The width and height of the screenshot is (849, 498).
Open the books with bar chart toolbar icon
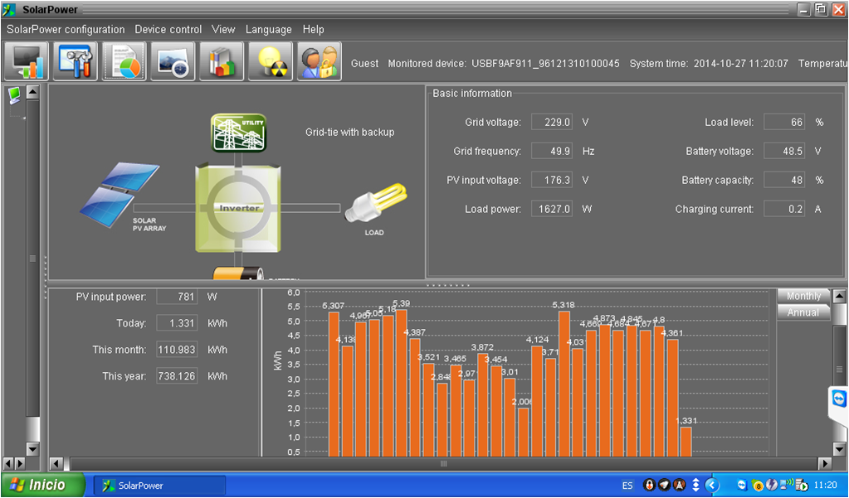click(222, 61)
